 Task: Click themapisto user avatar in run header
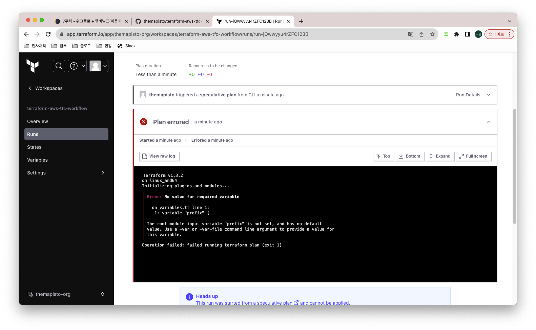coord(143,95)
